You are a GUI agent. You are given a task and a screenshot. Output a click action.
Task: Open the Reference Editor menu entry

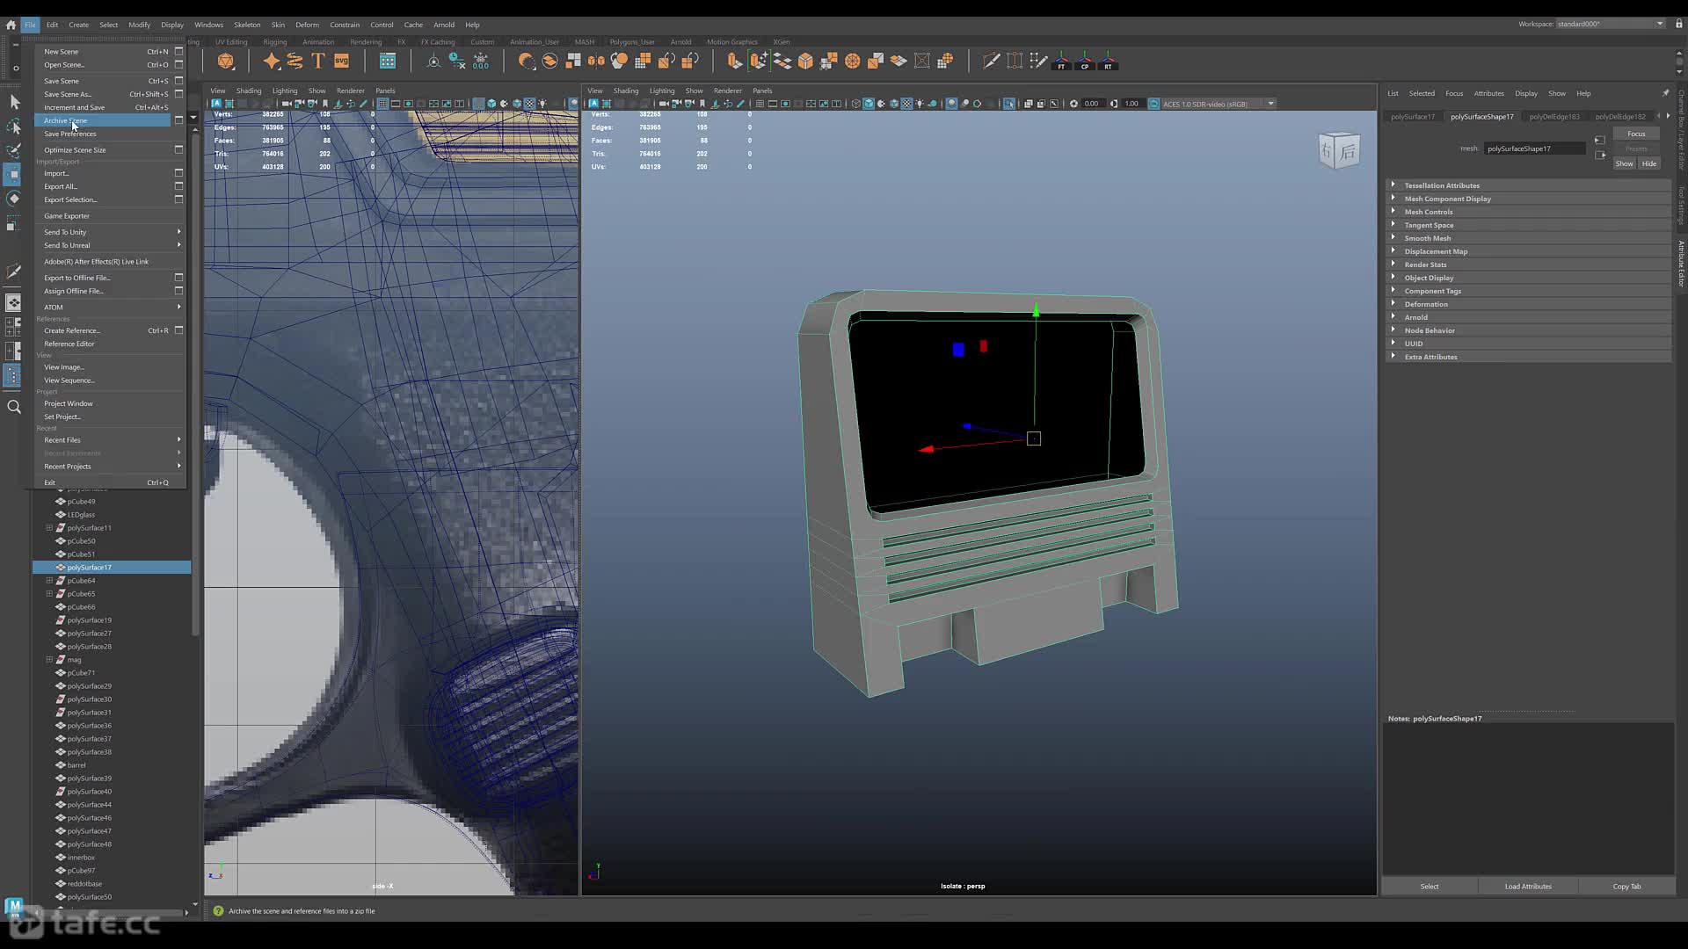(x=69, y=344)
